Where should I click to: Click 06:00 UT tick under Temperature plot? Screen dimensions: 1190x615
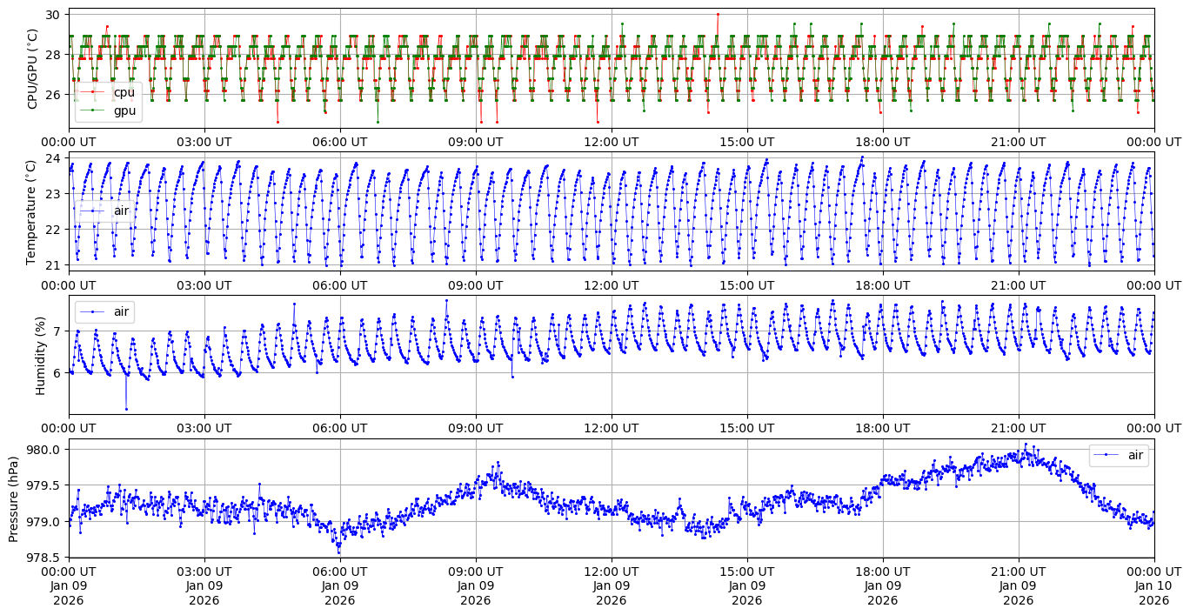(339, 285)
